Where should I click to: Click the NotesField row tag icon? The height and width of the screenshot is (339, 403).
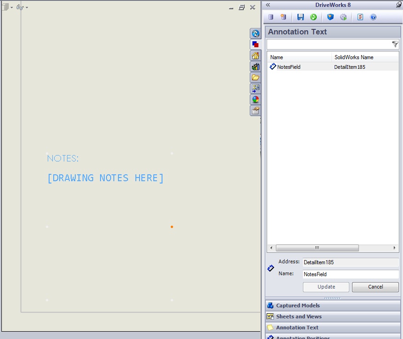[x=273, y=67]
